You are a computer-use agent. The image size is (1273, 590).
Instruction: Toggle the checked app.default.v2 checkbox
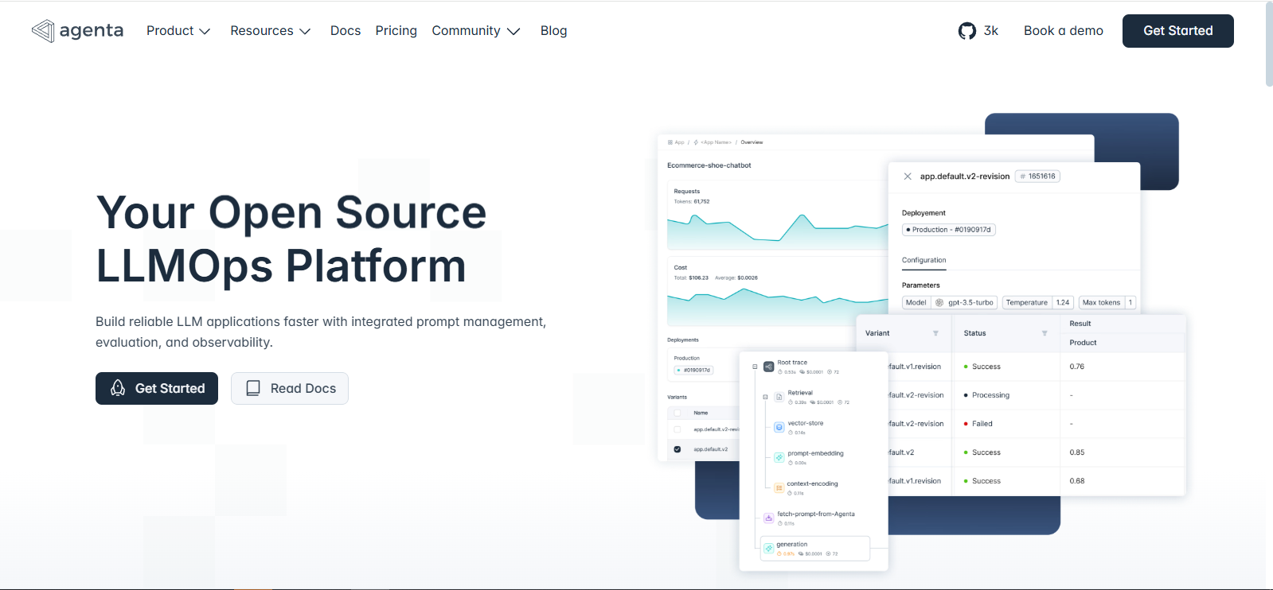click(x=678, y=449)
